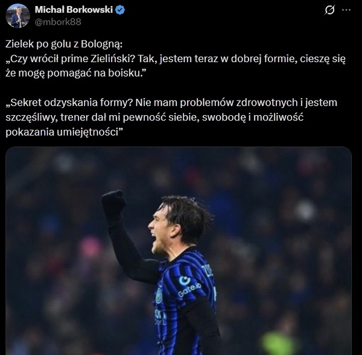Open the @mbork88 handle link
The width and height of the screenshot is (362, 355).
pos(58,22)
